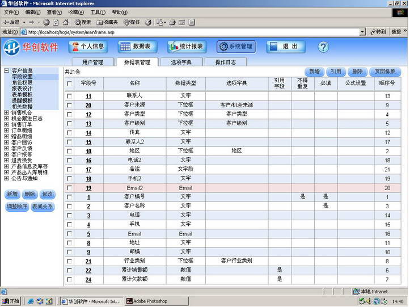The width and height of the screenshot is (410, 307).
Task: Open field number 20 link
Action: point(88,106)
